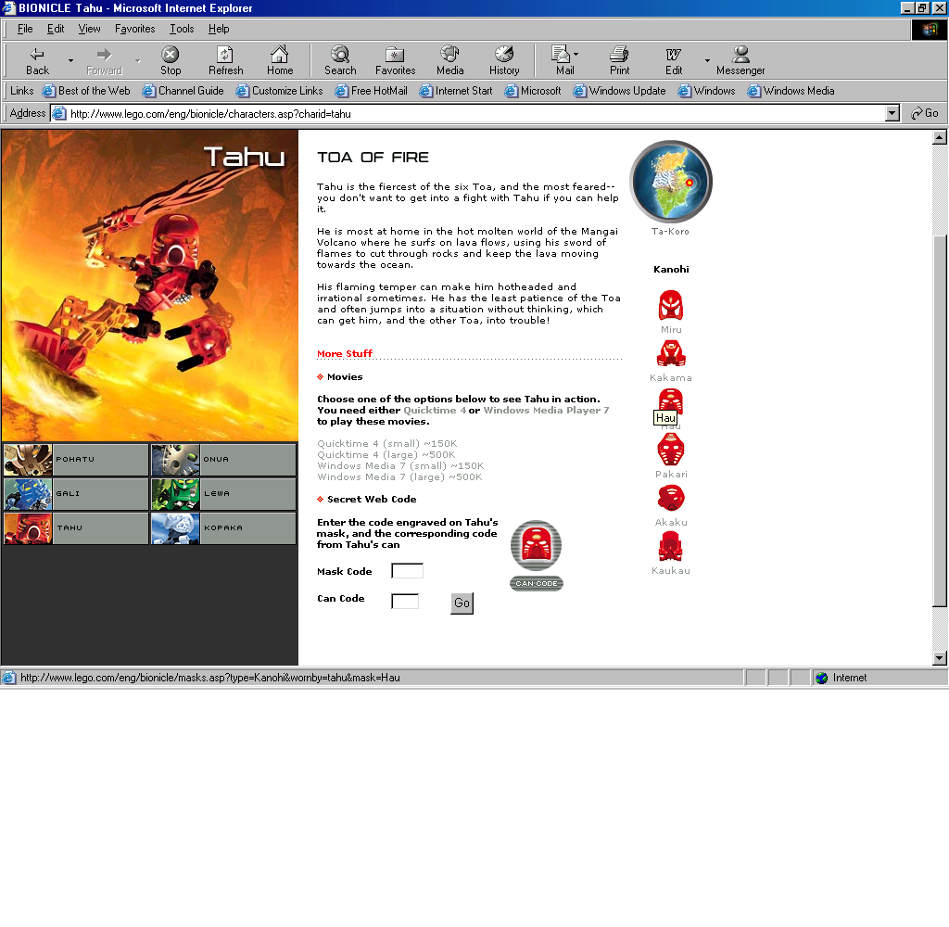Select the Tahu character thumbnail
949x927 pixels.
coord(76,528)
